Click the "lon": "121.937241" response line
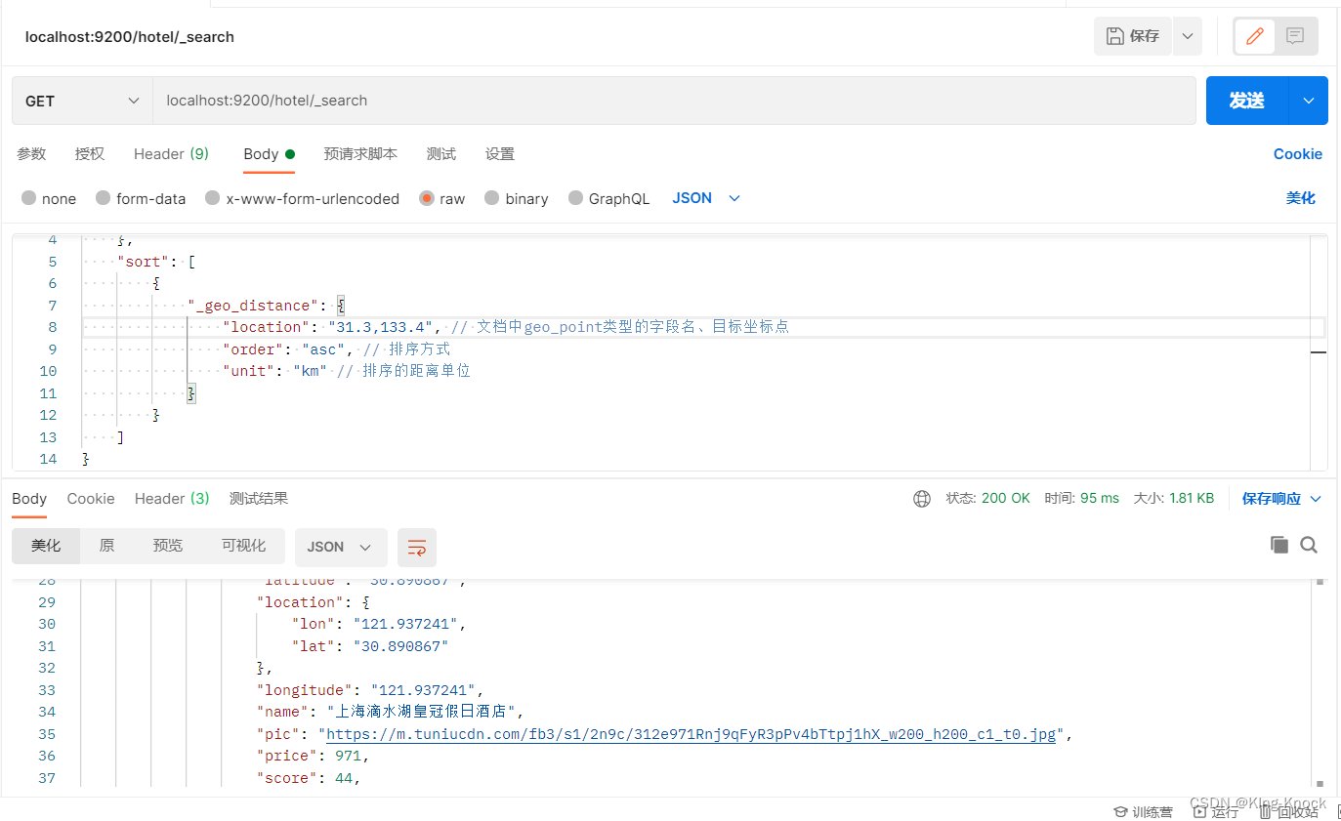The height and width of the screenshot is (821, 1341). [x=379, y=624]
